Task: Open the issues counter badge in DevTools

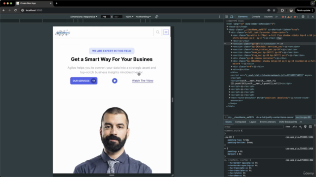Action: pyautogui.click(x=296, y=17)
